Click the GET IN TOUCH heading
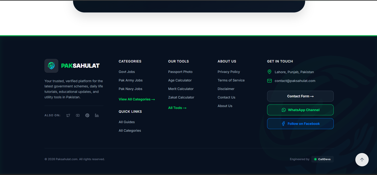The image size is (377, 175). pyautogui.click(x=280, y=61)
